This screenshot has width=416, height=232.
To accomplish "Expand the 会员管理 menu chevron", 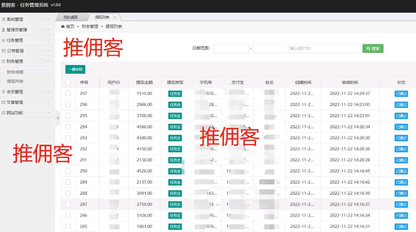I will (48, 92).
